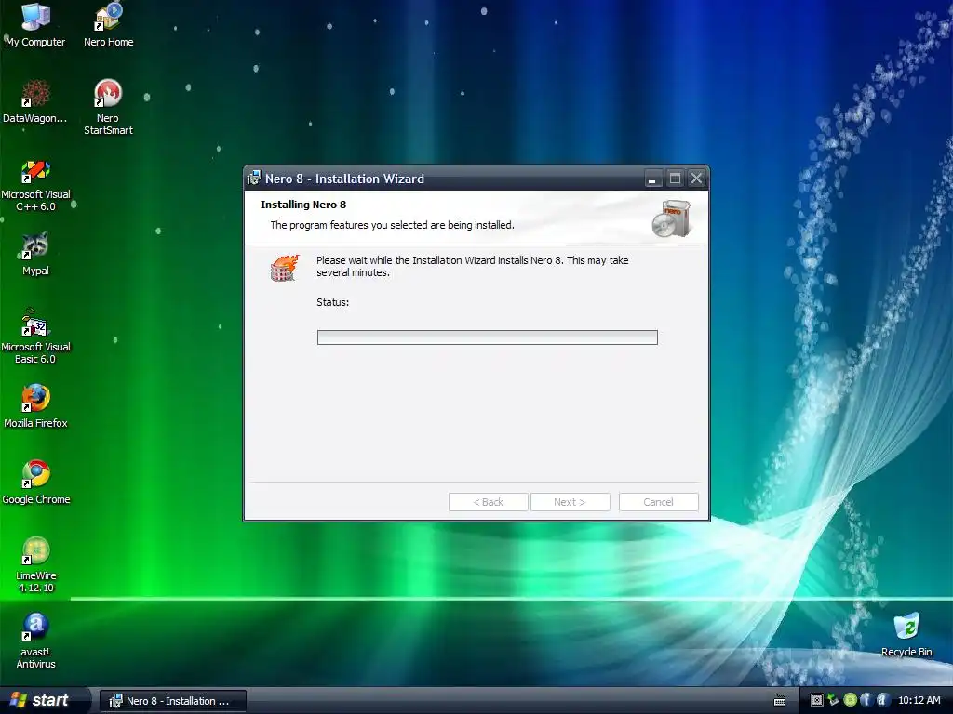The width and height of the screenshot is (953, 714).
Task: Select the Mozilla Firefox desktop icon
Action: coord(35,405)
